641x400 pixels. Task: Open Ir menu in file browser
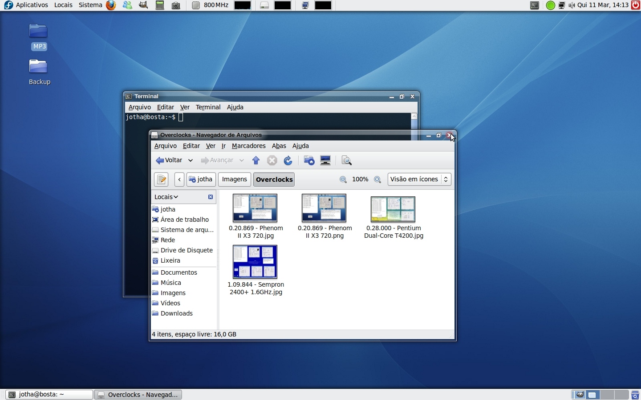click(x=224, y=146)
